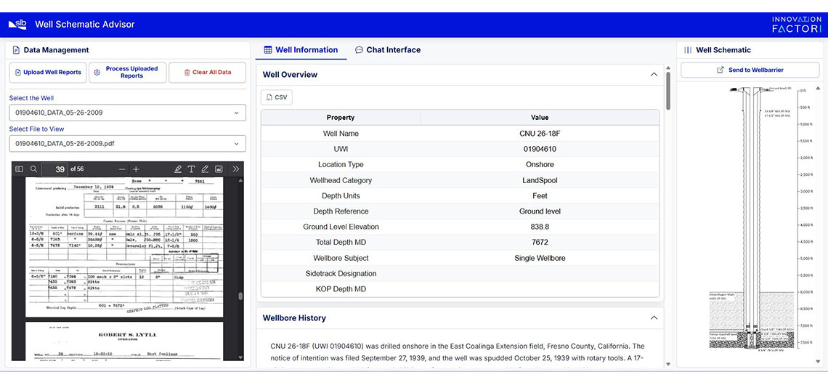
Task: Select the PDF add text tool
Action: click(x=191, y=169)
